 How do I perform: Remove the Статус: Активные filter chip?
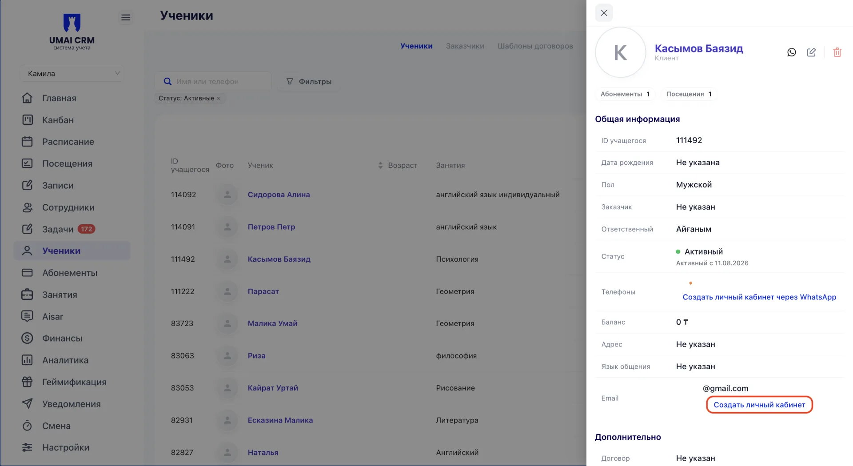click(219, 99)
